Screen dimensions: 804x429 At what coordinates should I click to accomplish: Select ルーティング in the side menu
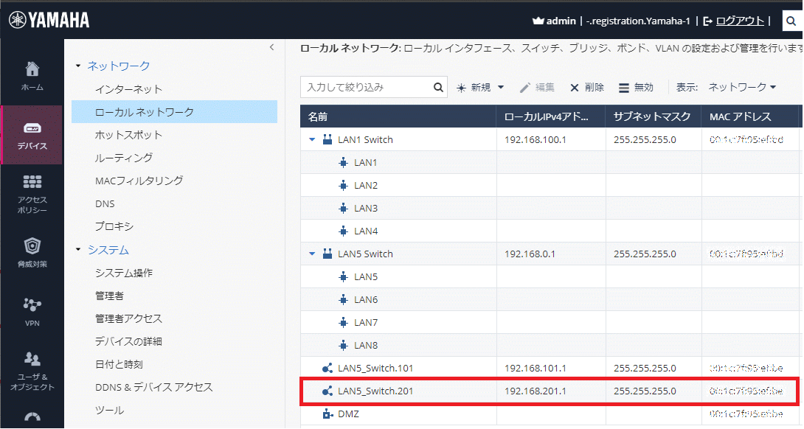pyautogui.click(x=124, y=158)
